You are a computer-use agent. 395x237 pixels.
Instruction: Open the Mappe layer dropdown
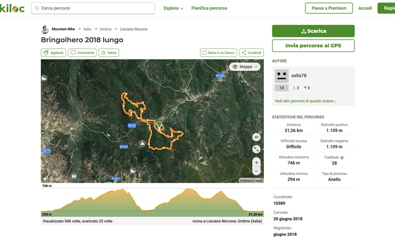pyautogui.click(x=245, y=67)
